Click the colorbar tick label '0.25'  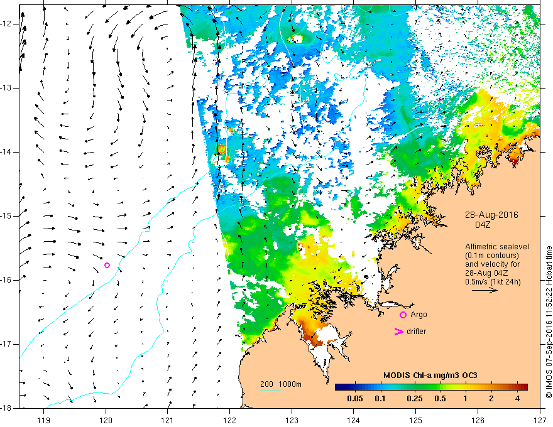(414, 399)
